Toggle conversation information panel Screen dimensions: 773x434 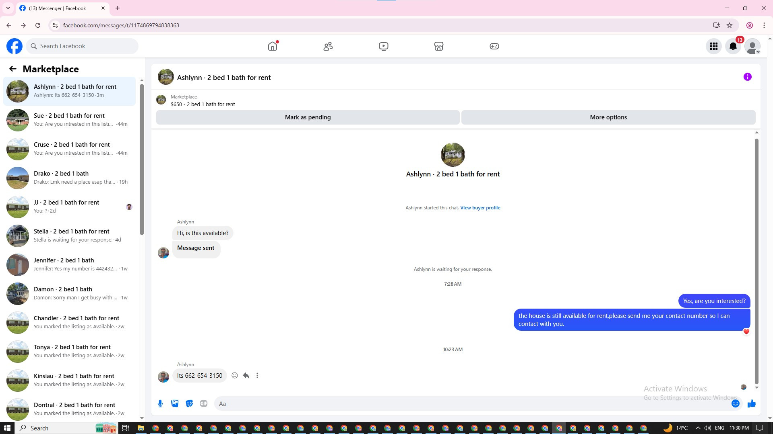[747, 77]
